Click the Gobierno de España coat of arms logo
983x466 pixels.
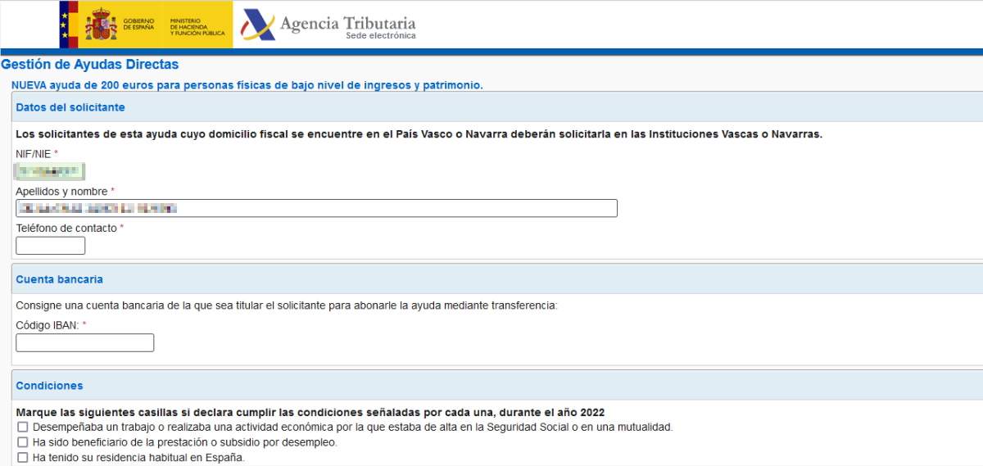(x=102, y=25)
